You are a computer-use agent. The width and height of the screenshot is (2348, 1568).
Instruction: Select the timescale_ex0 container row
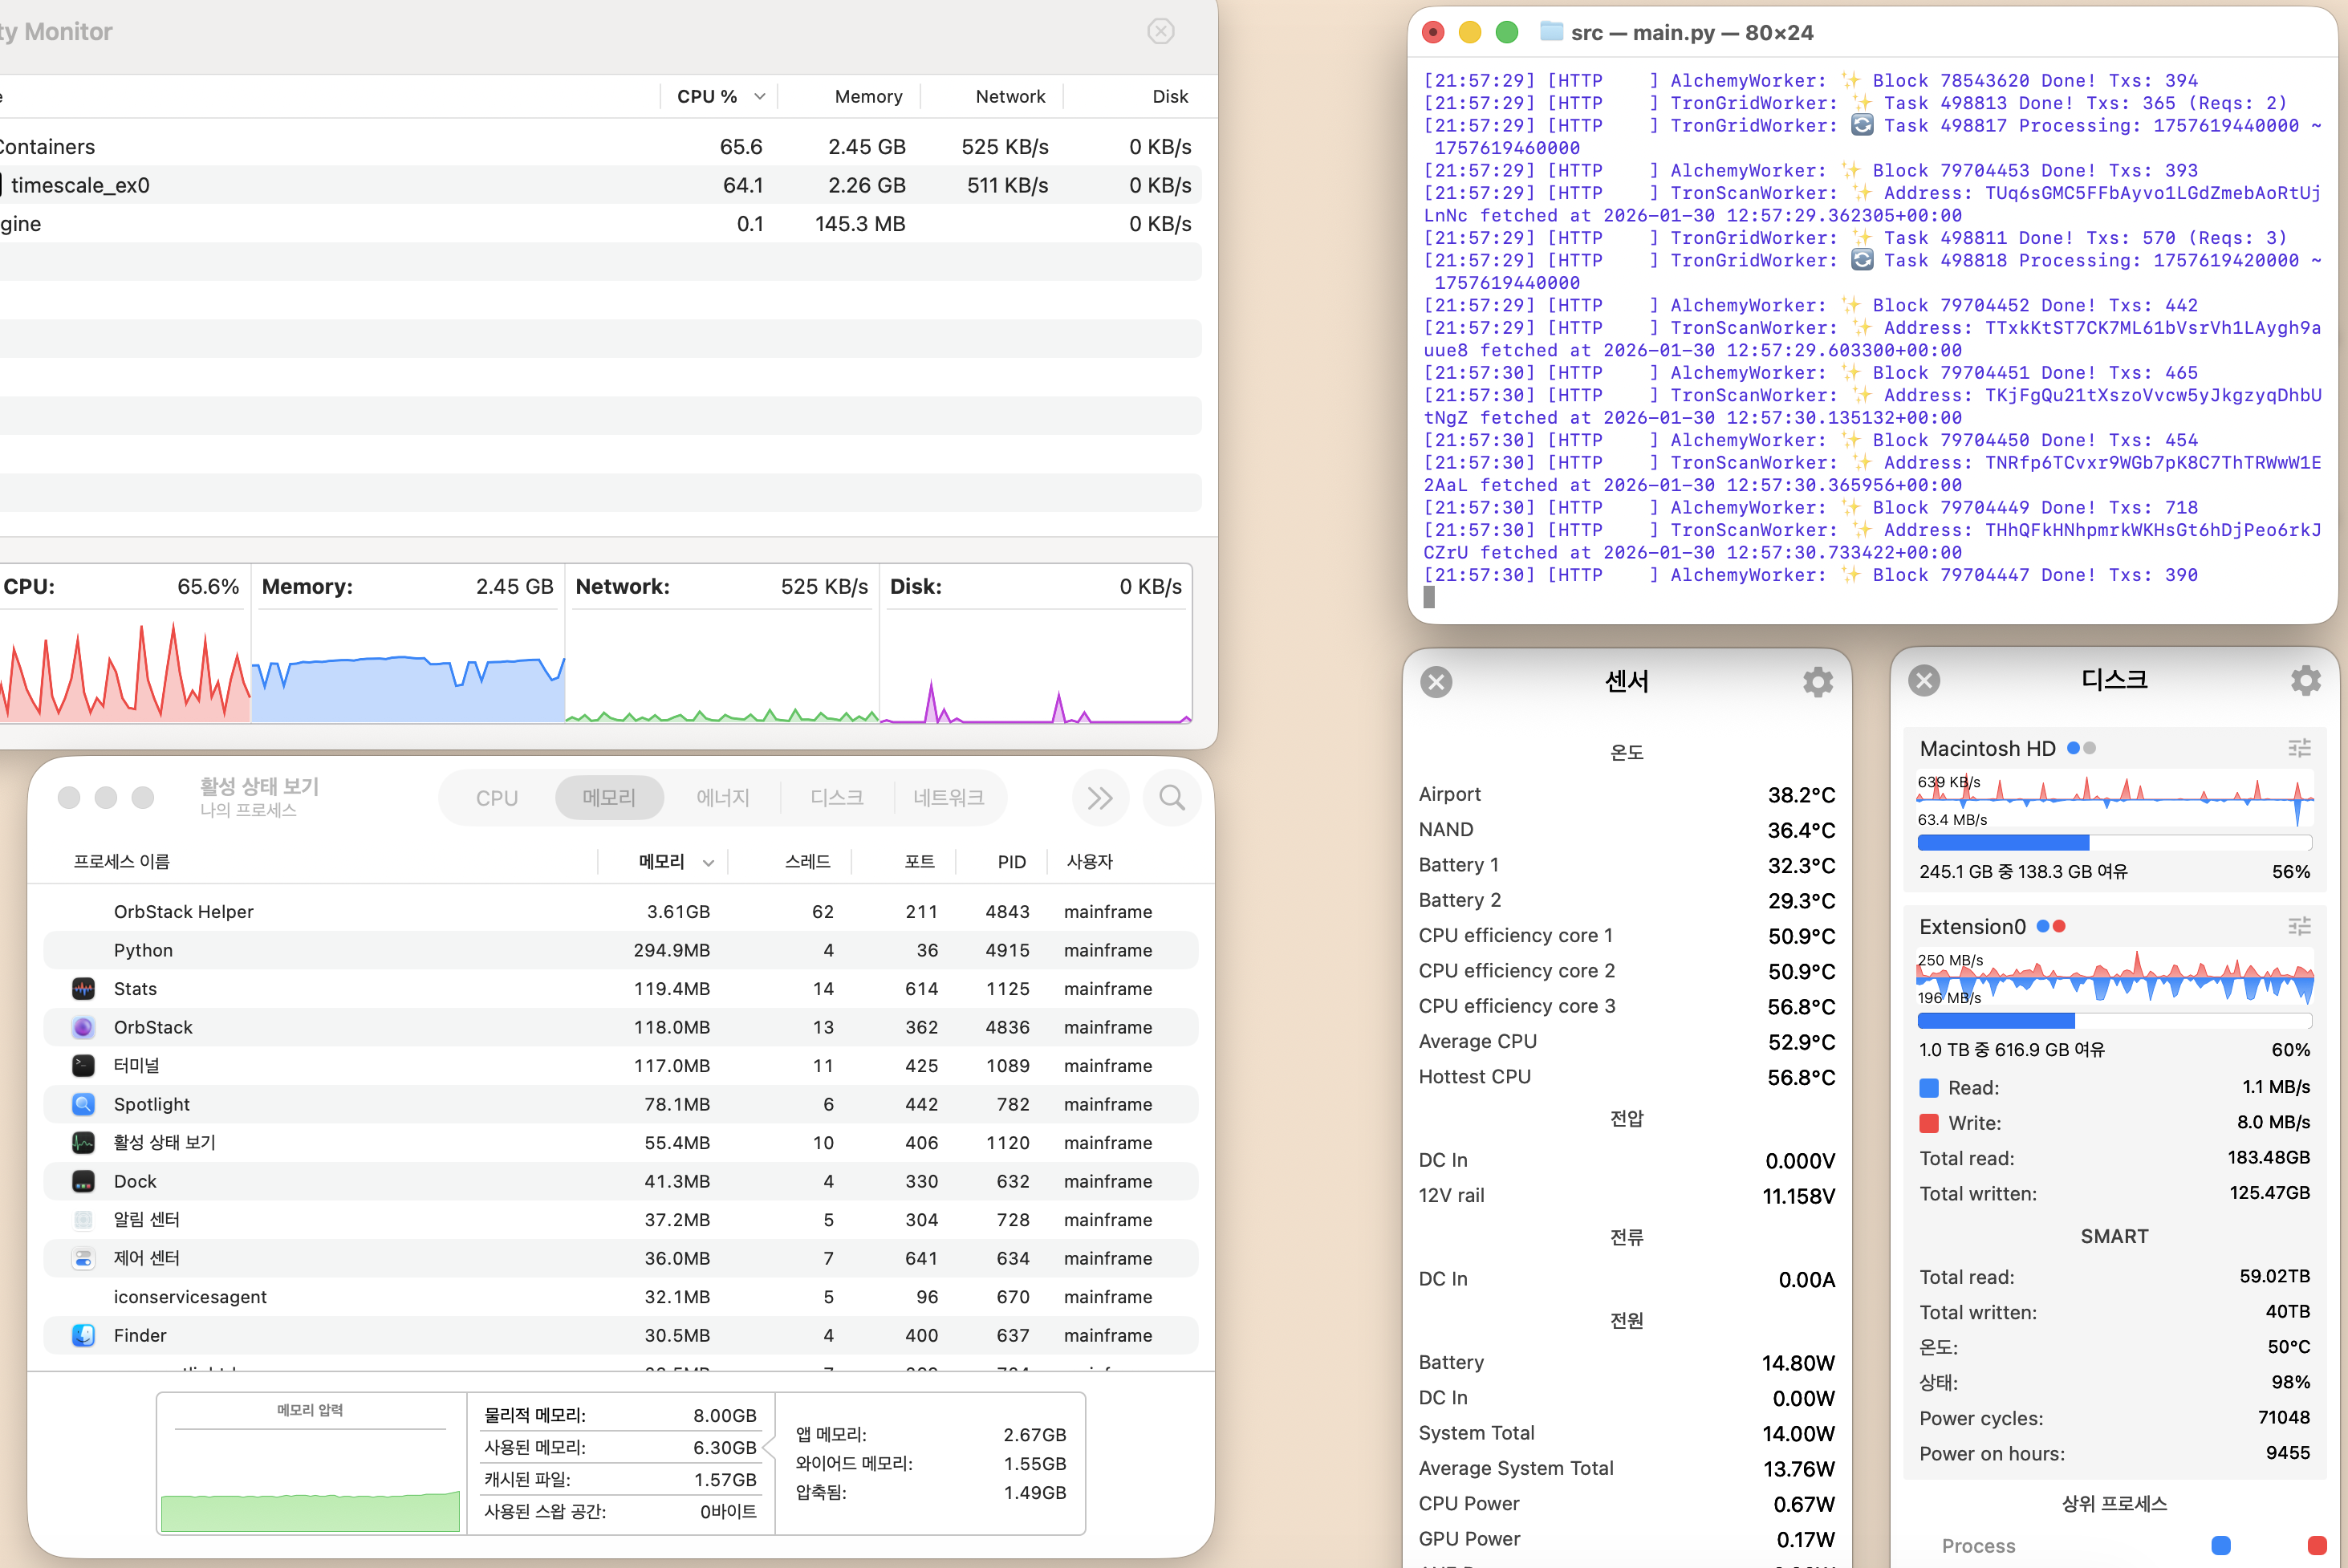point(600,185)
